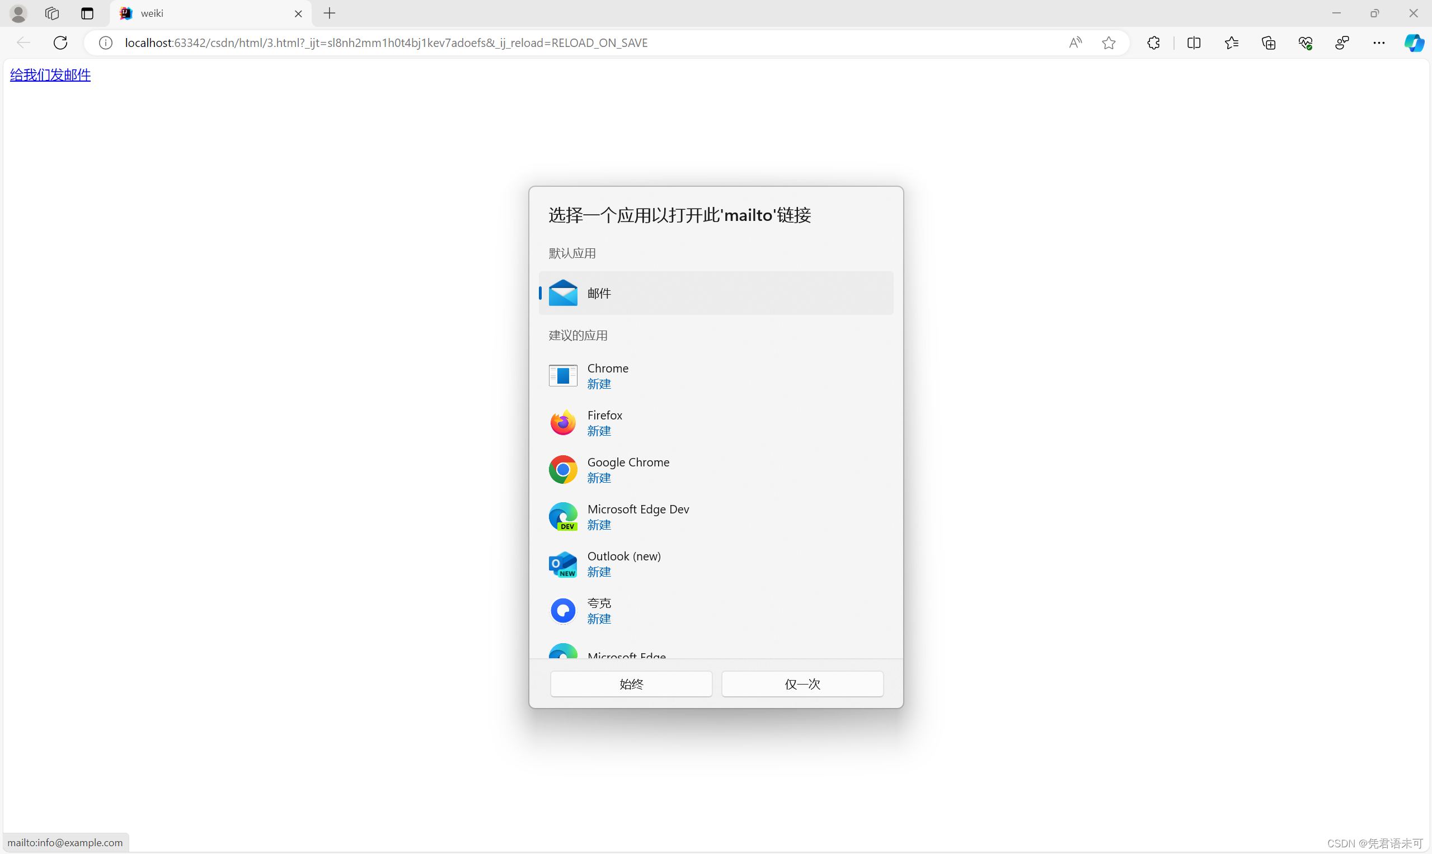1432x854 pixels.
Task: Open the settings and more menu
Action: pos(1378,42)
